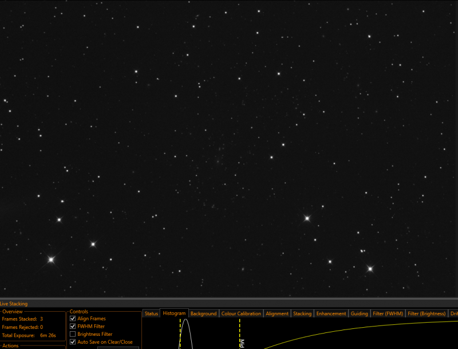Image resolution: width=458 pixels, height=349 pixels.
Task: Switch to the Status tab
Action: [x=151, y=313]
